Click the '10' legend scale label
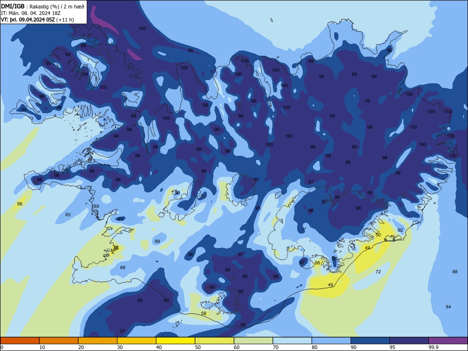The height and width of the screenshot is (351, 468). click(42, 347)
